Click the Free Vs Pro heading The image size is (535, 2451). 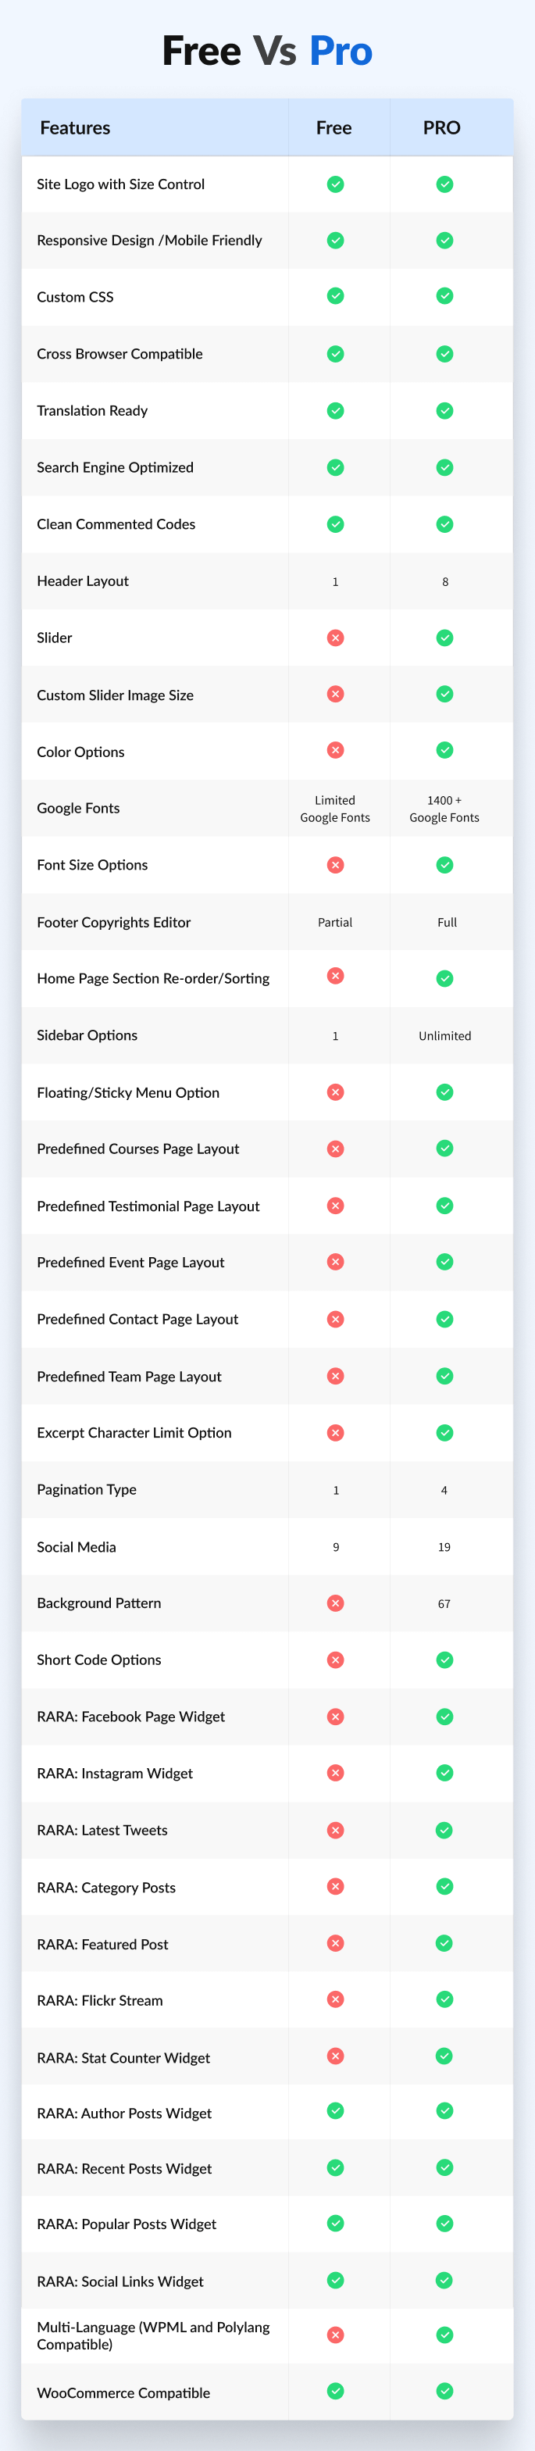click(x=267, y=51)
